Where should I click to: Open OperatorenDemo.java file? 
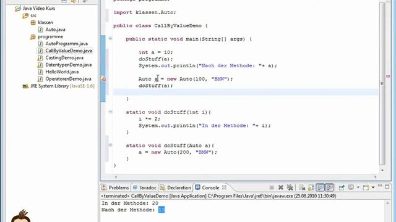[x=68, y=79]
